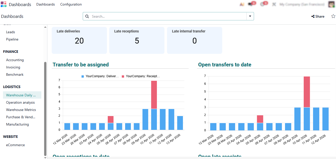Click the Share button
Screen dimensions: 336x159
(318, 16)
